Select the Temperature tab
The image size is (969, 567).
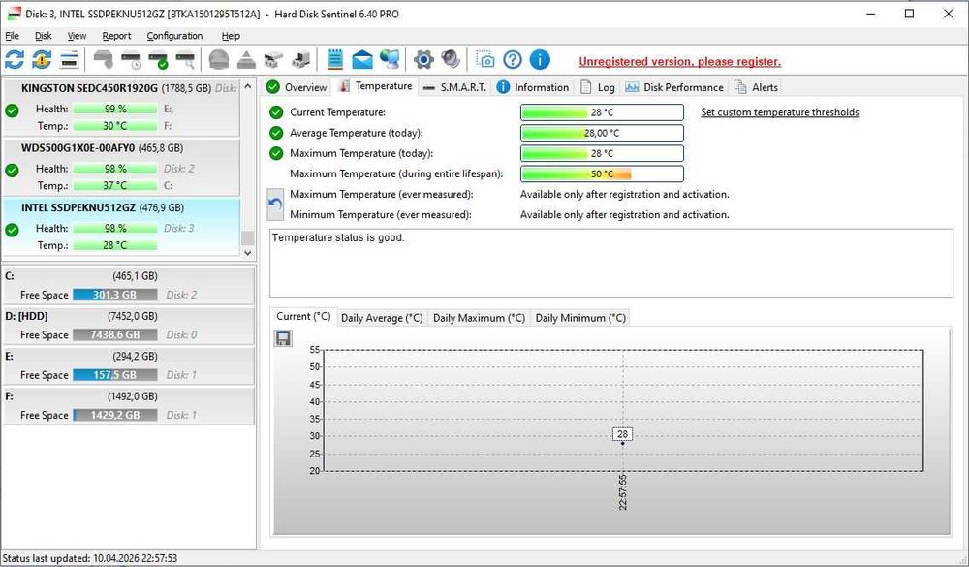376,86
